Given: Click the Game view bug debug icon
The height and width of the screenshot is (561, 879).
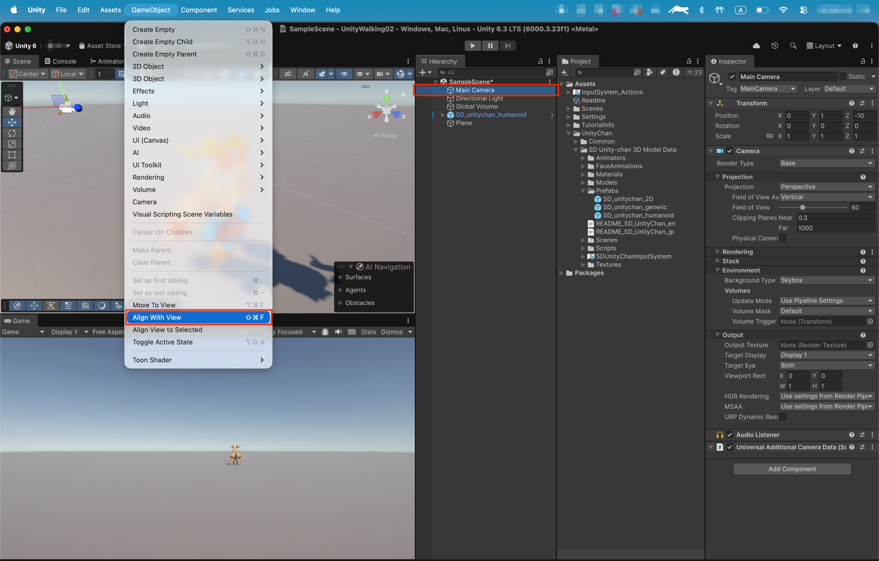Looking at the screenshot, I should tap(325, 332).
